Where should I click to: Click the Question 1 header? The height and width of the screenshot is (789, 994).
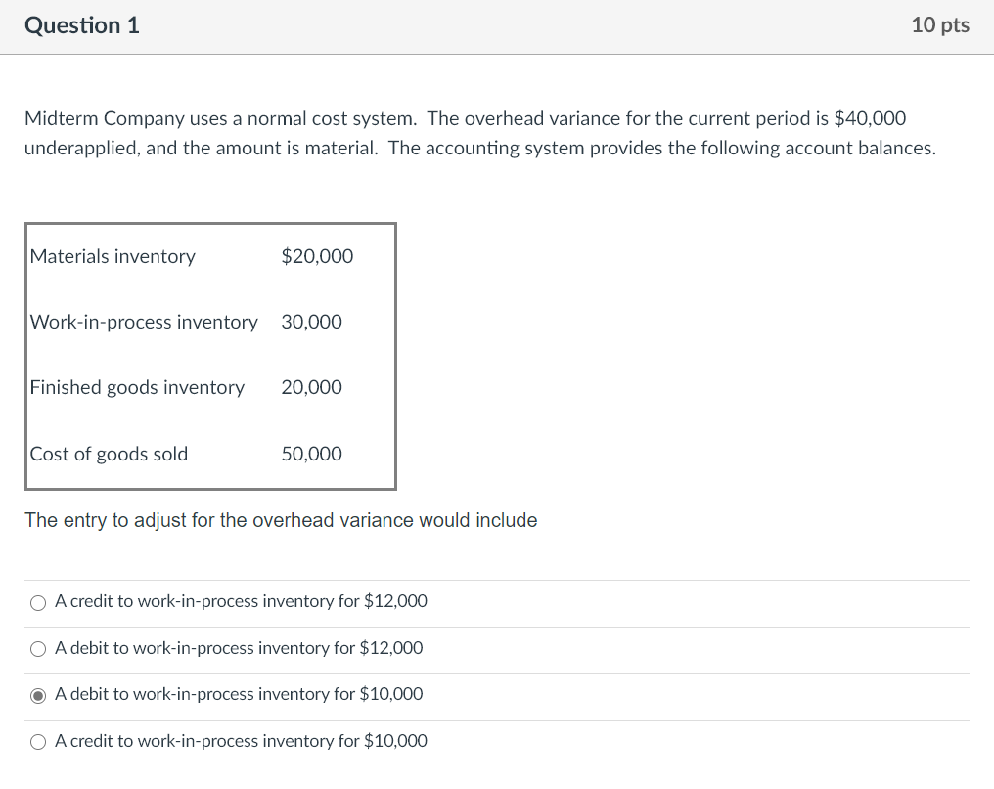pos(81,25)
